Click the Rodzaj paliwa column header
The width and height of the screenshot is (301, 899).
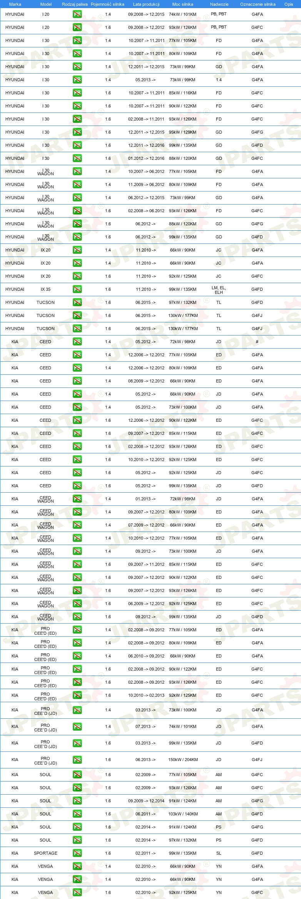click(x=75, y=4)
